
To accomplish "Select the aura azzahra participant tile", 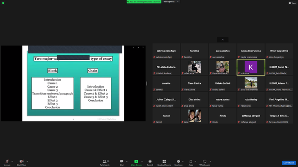I will click(223, 51).
